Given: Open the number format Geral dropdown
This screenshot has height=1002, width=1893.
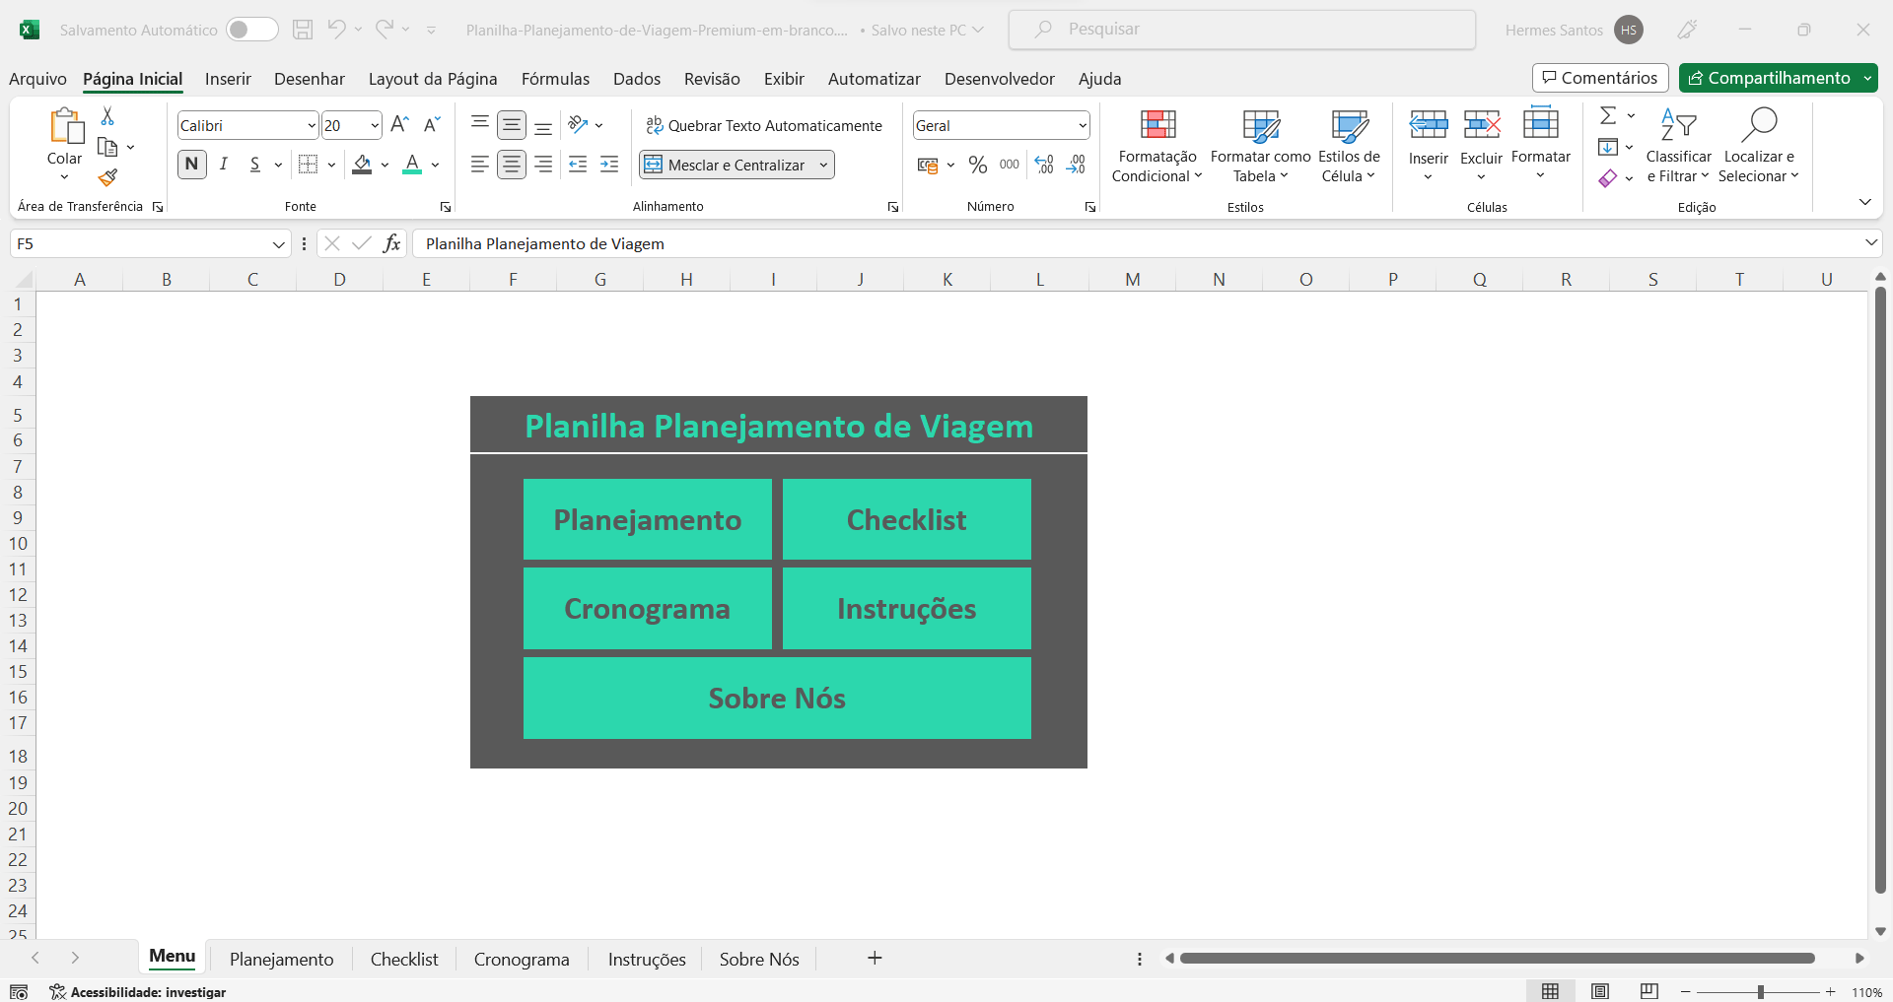Looking at the screenshot, I should (1083, 125).
